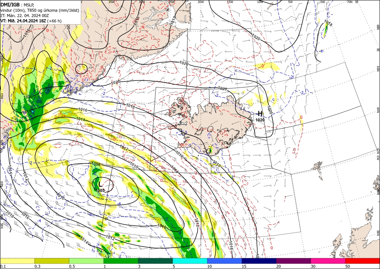The width and height of the screenshot is (380, 269).
Task: Click the olive 0.3–0.5 legend color segment
Action: coord(52,261)
